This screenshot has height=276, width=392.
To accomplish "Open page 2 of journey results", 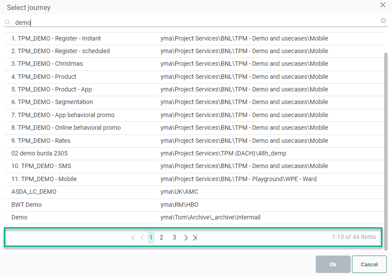I will (x=162, y=237).
